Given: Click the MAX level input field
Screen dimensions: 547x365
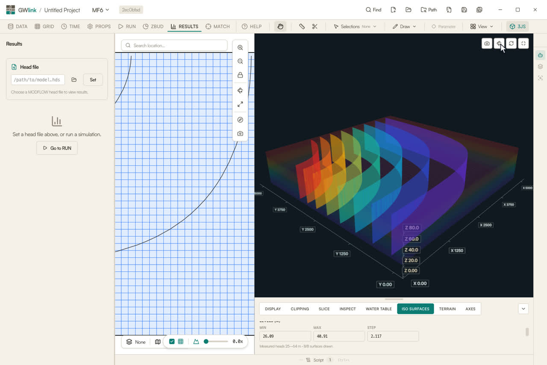Looking at the screenshot, I should coord(339,336).
